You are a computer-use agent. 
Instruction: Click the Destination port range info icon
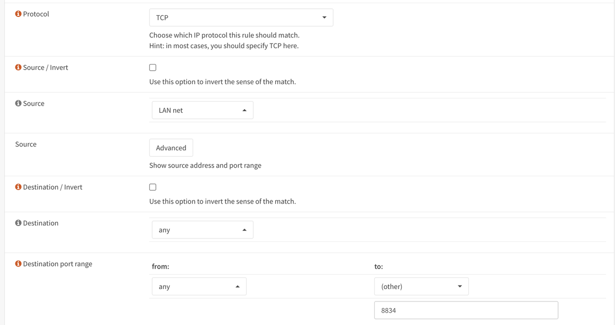[18, 264]
